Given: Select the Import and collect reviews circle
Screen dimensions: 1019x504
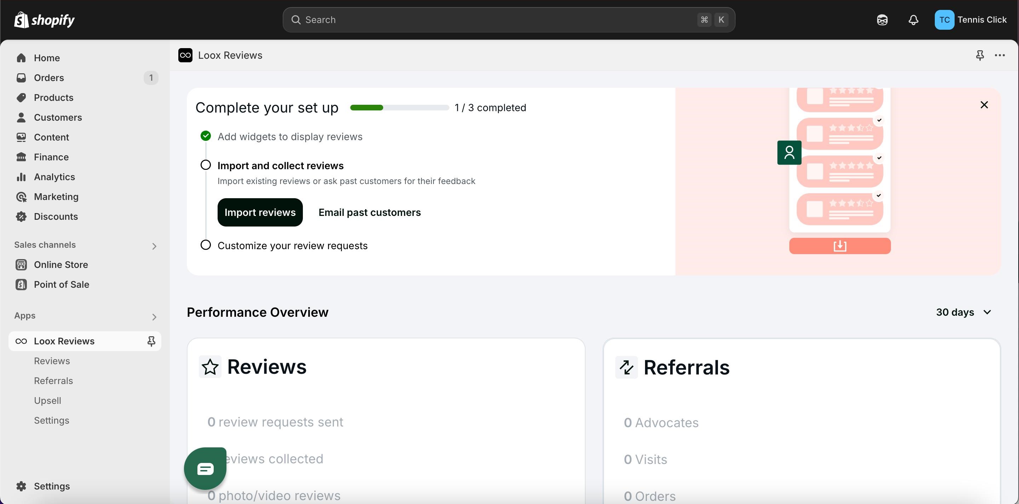Looking at the screenshot, I should (206, 165).
